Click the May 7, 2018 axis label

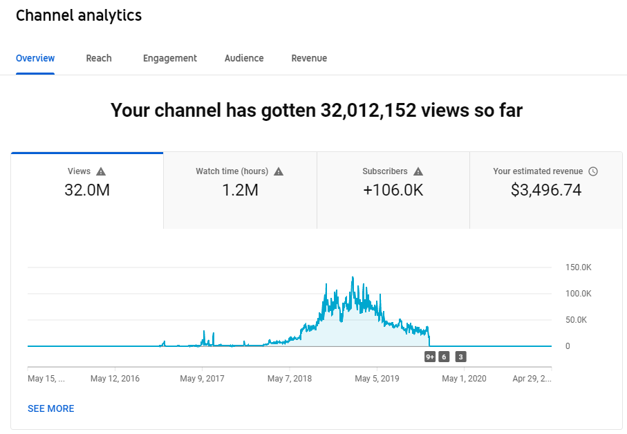290,379
